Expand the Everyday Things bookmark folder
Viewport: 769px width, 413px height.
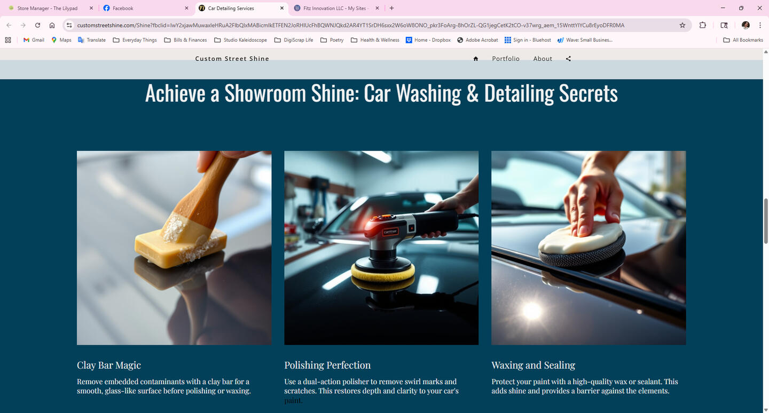(x=135, y=40)
